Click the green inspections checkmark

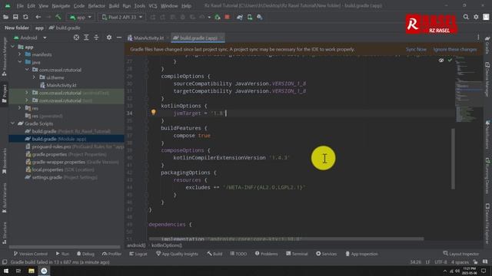(450, 60)
